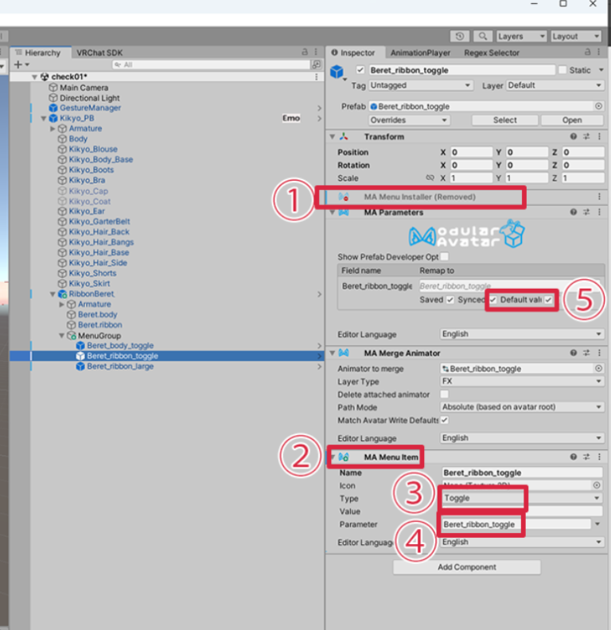Open the Hierarchy panel three-dot menu

click(x=316, y=52)
